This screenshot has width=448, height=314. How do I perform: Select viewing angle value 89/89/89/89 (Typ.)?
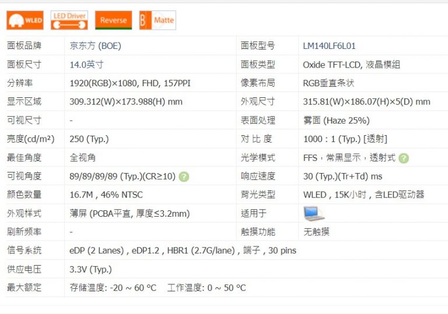[106, 177]
